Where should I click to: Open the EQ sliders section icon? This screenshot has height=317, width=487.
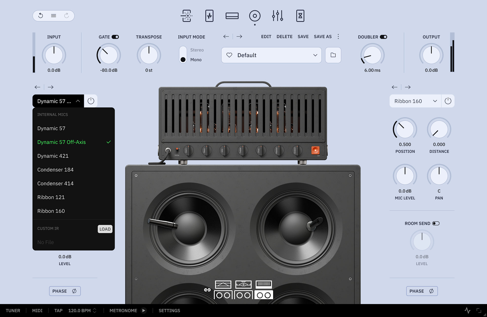pos(277,16)
